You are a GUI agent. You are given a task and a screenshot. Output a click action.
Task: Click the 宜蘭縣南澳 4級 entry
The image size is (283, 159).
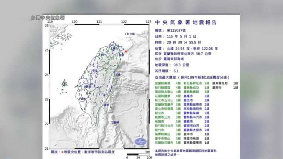click(x=168, y=84)
